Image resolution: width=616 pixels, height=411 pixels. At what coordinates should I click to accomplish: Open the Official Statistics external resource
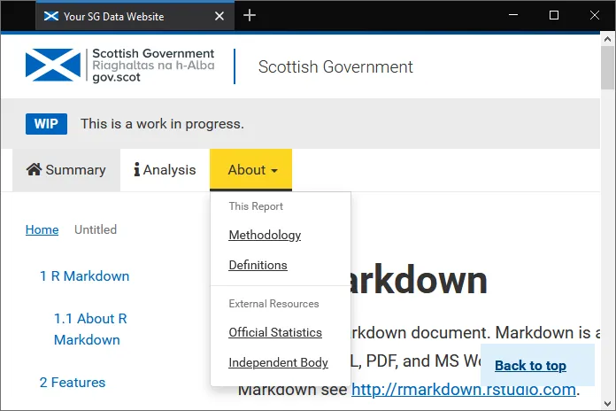pos(275,332)
